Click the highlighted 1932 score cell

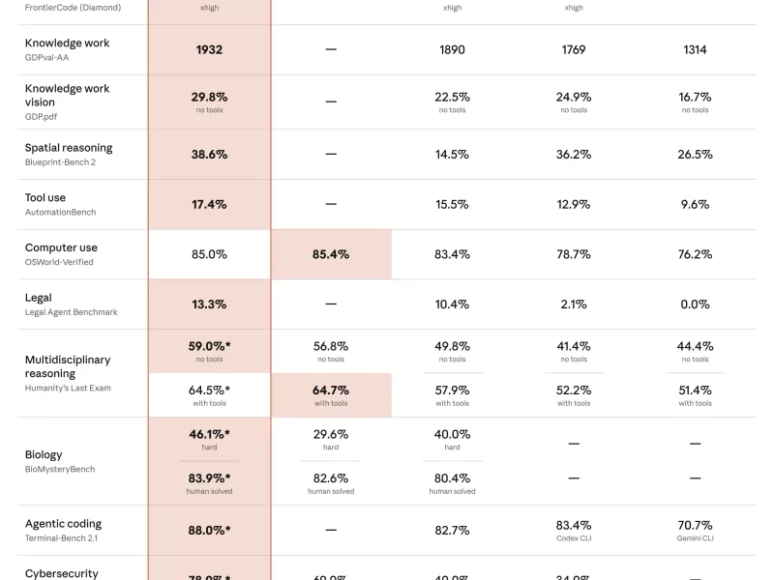[x=209, y=50]
